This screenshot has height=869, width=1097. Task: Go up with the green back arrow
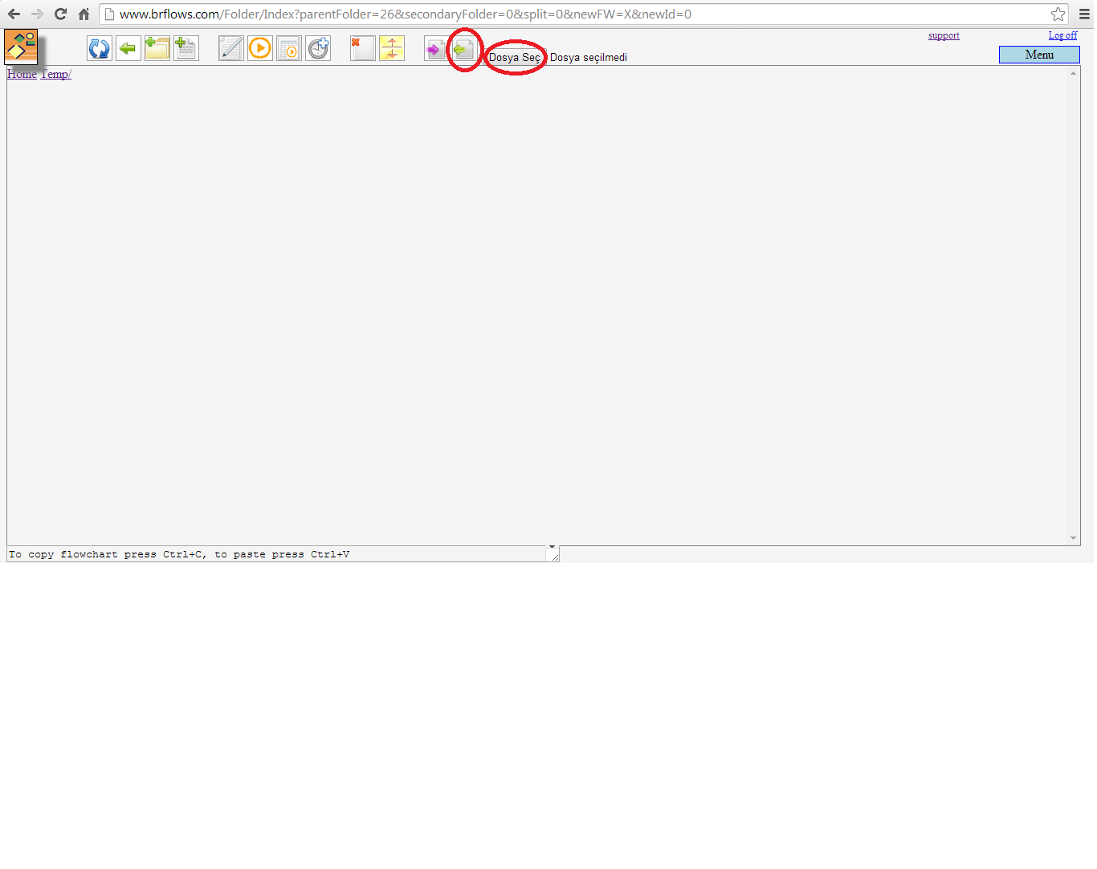point(128,49)
